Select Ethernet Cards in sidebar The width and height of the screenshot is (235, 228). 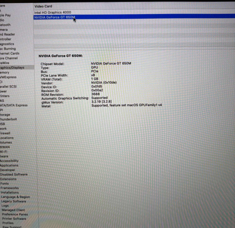click(10, 53)
